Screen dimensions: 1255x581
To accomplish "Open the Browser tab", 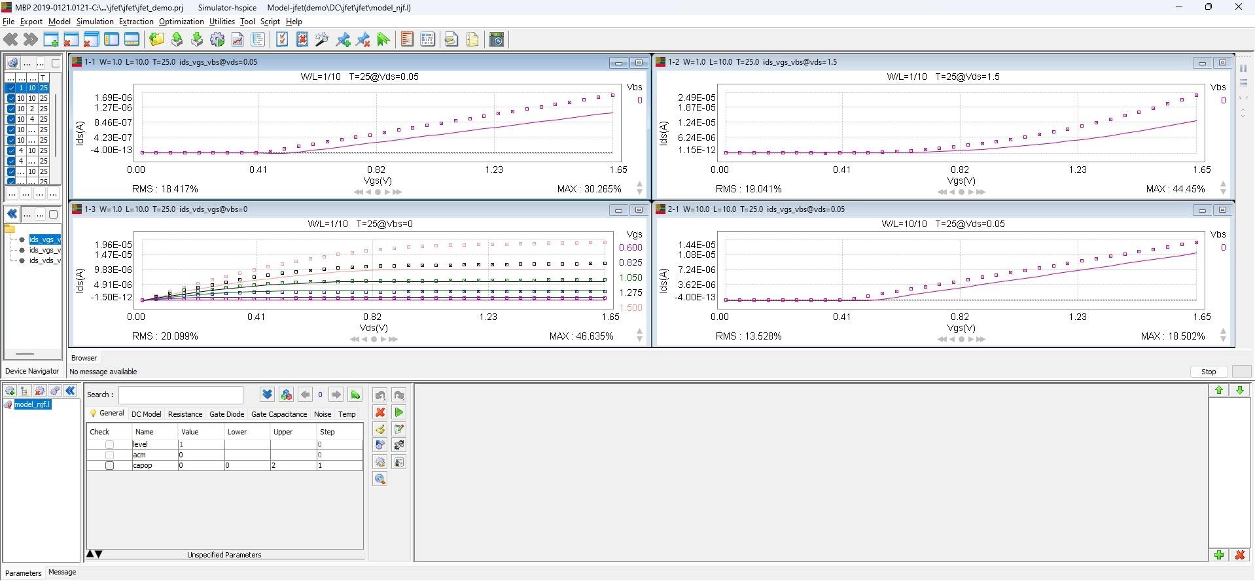I will coord(84,358).
